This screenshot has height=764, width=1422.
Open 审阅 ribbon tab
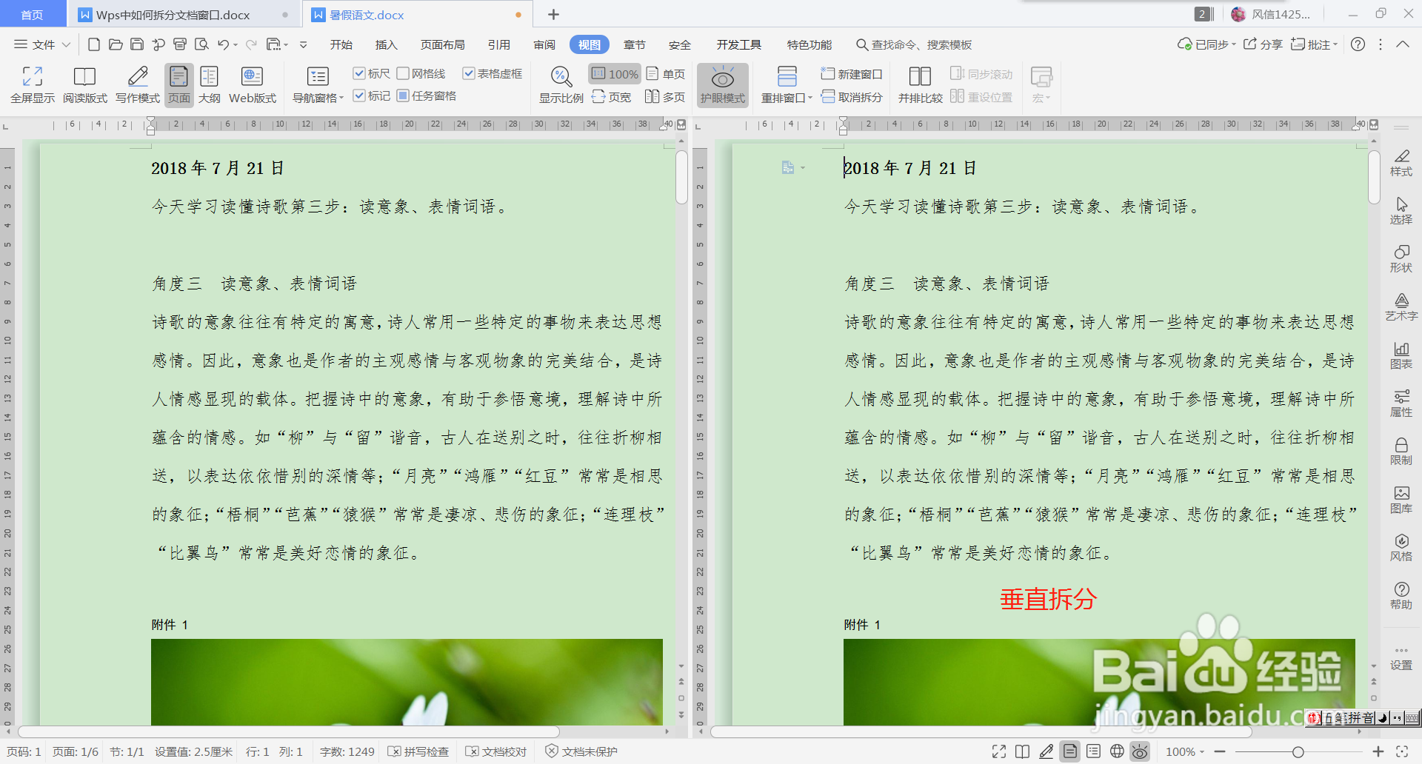544,44
